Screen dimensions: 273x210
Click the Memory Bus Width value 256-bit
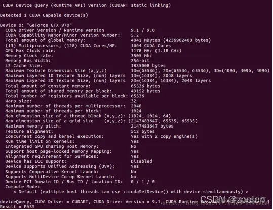[x=140, y=61]
